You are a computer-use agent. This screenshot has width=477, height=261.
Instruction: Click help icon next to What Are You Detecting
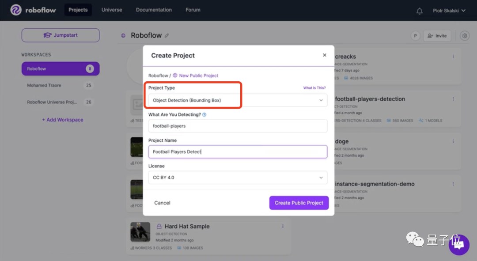point(204,115)
